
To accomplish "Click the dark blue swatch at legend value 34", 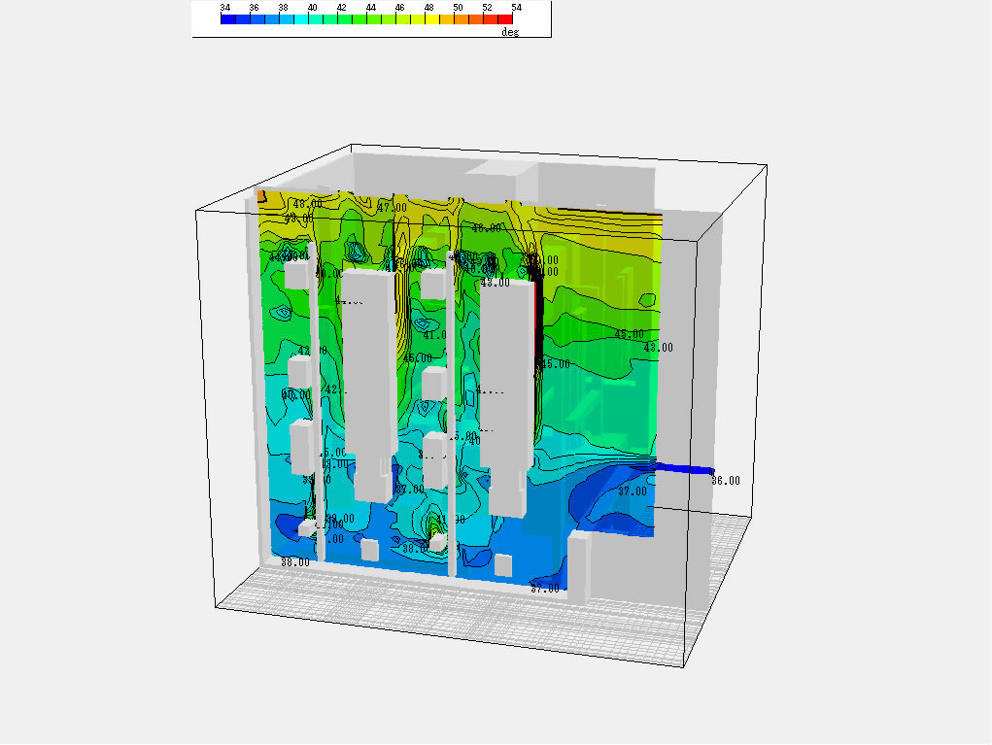I will [x=226, y=18].
